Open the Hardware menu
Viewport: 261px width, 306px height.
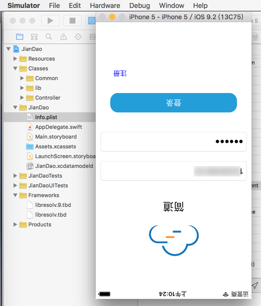[x=105, y=5]
